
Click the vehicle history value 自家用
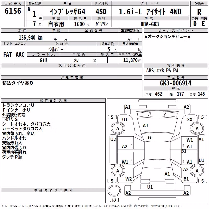tap(56, 24)
